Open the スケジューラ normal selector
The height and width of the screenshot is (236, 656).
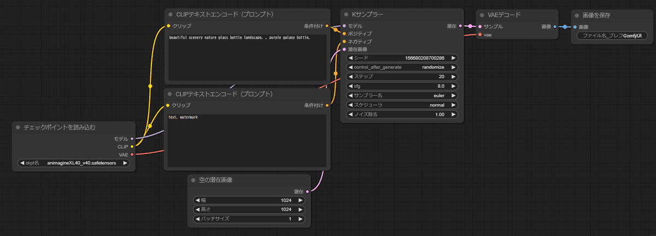click(x=402, y=105)
